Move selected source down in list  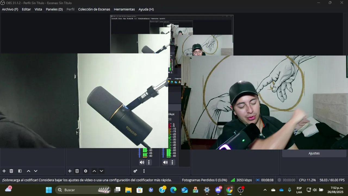(101, 171)
